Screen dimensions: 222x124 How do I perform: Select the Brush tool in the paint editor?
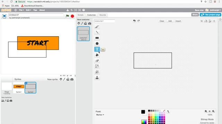[97, 27]
